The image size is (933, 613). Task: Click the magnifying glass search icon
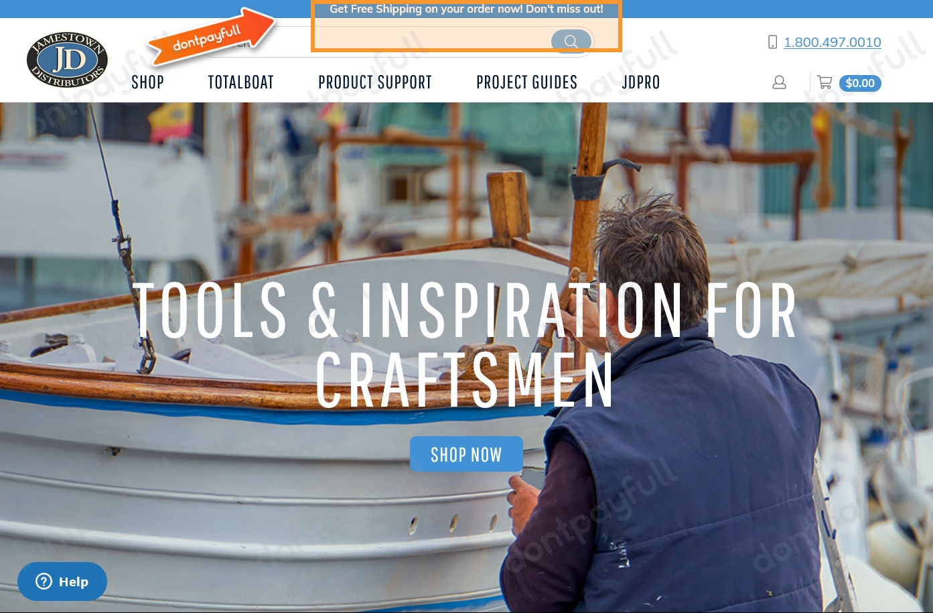pyautogui.click(x=571, y=42)
